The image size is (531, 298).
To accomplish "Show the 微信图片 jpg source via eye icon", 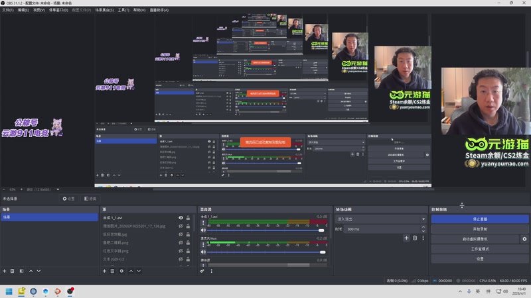I will point(181,226).
